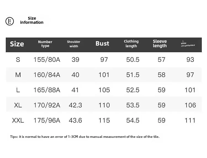Select the XXL size row label
The width and height of the screenshot is (207, 158).
coord(18,120)
